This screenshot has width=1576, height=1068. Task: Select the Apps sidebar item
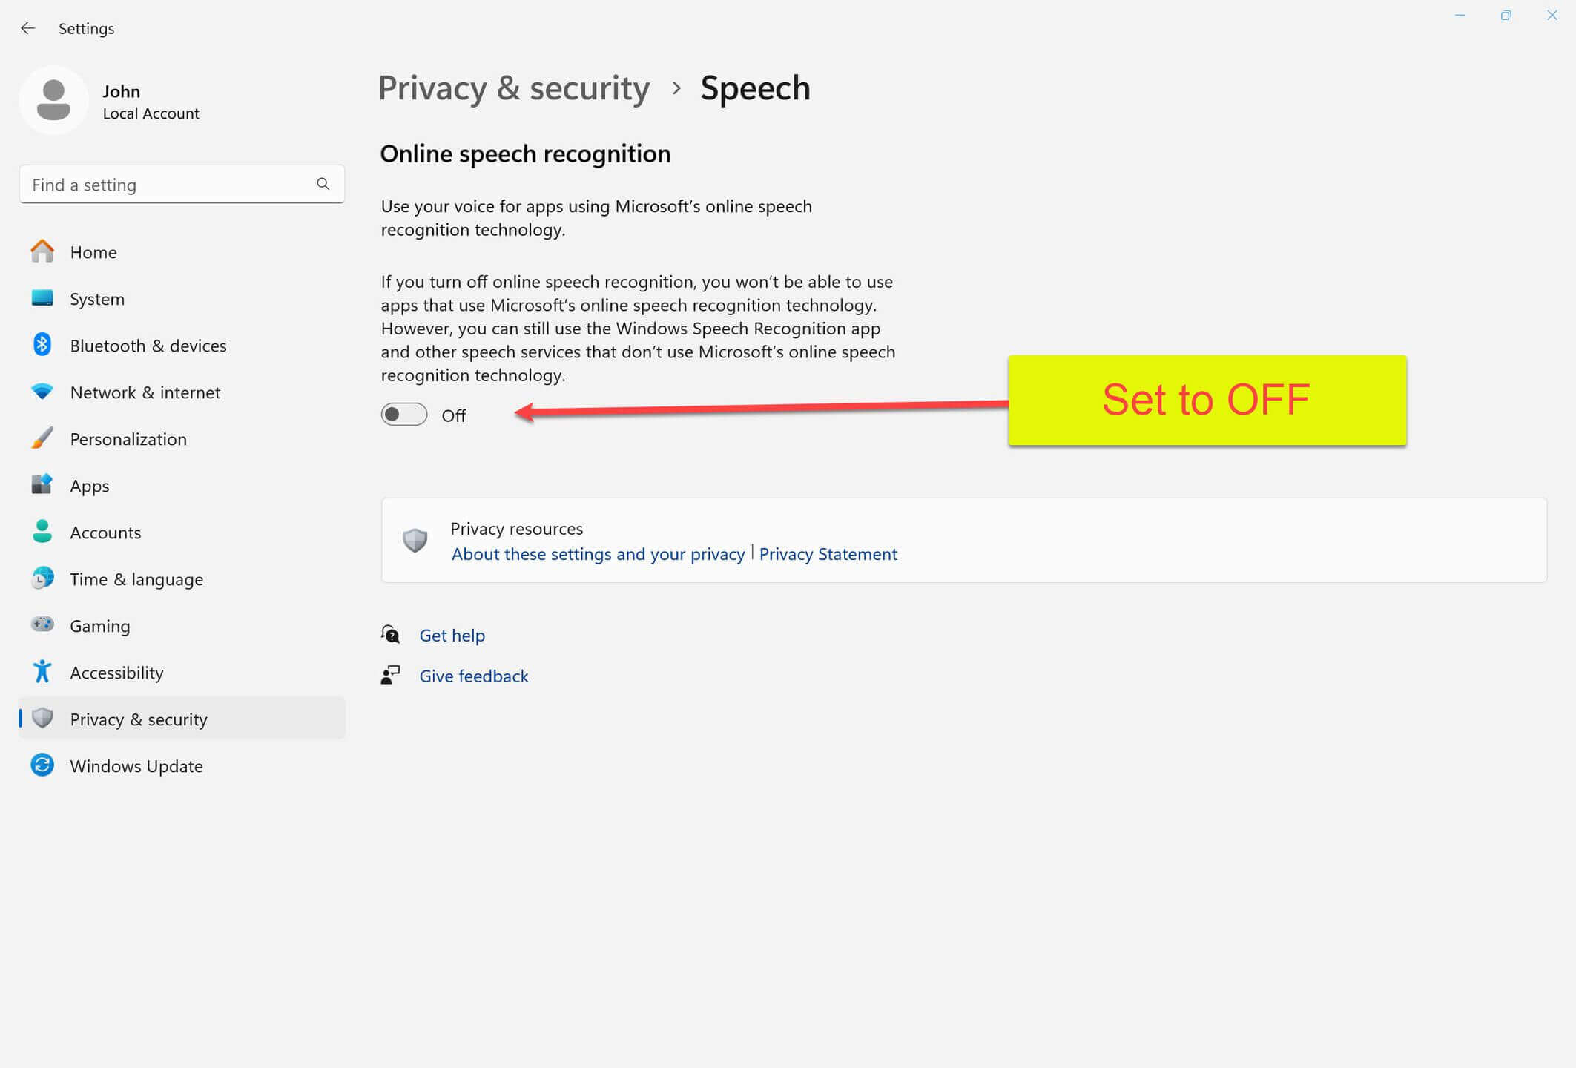(x=182, y=486)
